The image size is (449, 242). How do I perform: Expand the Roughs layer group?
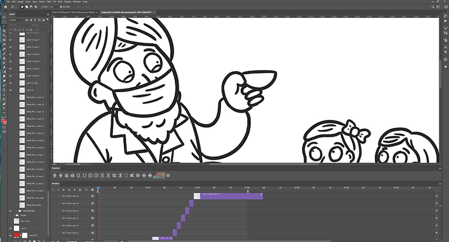click(14, 215)
